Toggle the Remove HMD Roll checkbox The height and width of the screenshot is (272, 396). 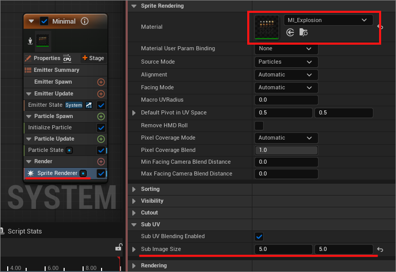pos(259,126)
